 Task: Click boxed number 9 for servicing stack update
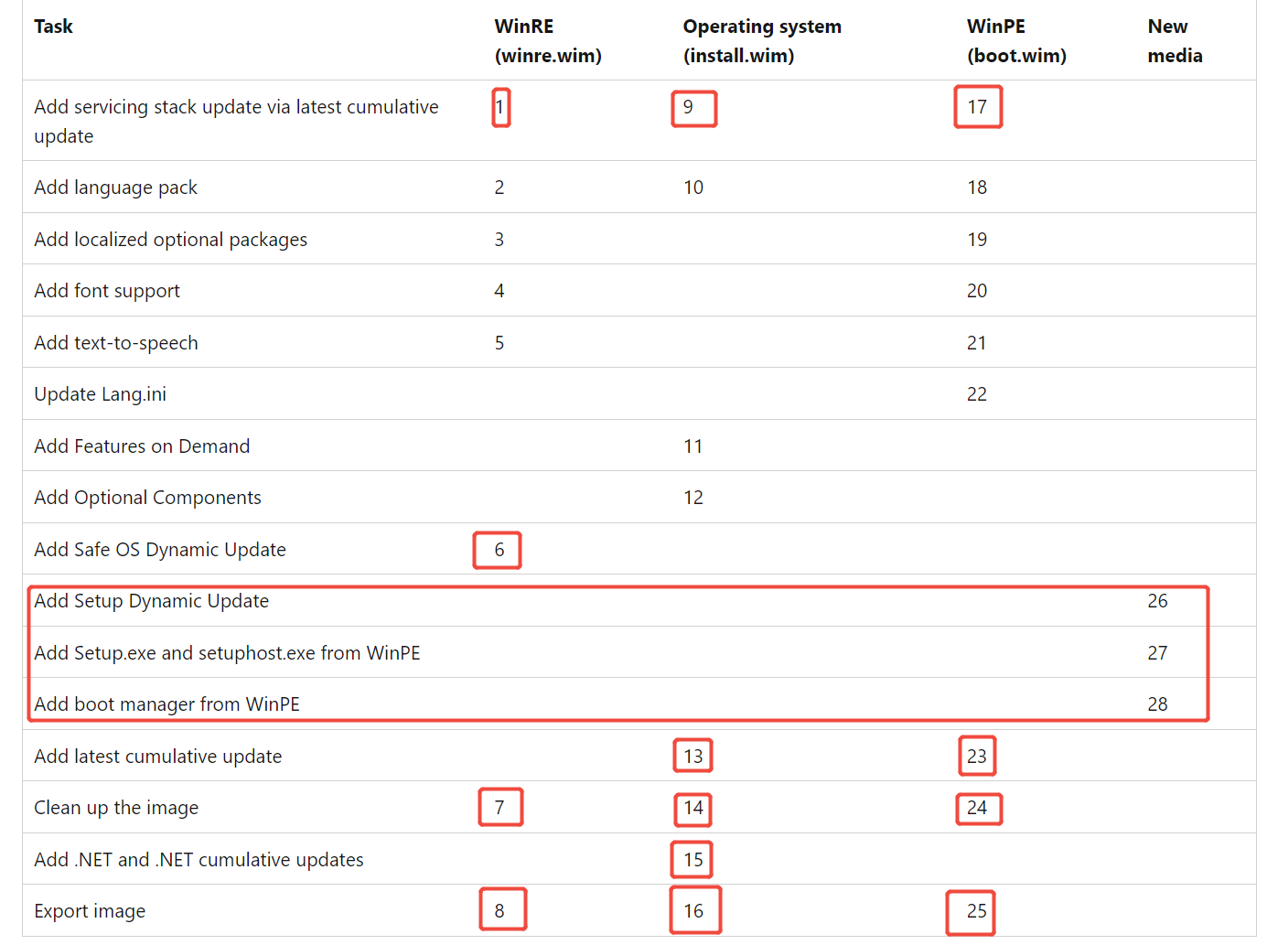(x=693, y=108)
